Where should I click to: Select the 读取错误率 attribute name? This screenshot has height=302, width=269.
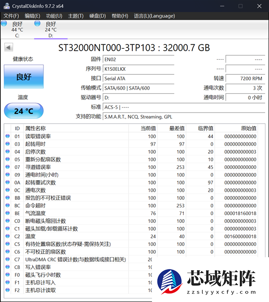point(38,136)
